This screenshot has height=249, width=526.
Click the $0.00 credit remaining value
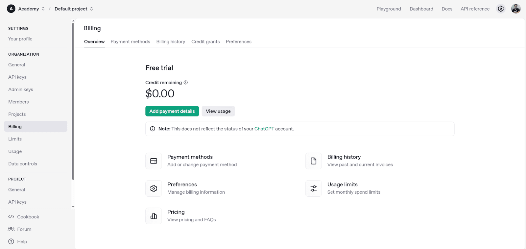(160, 94)
